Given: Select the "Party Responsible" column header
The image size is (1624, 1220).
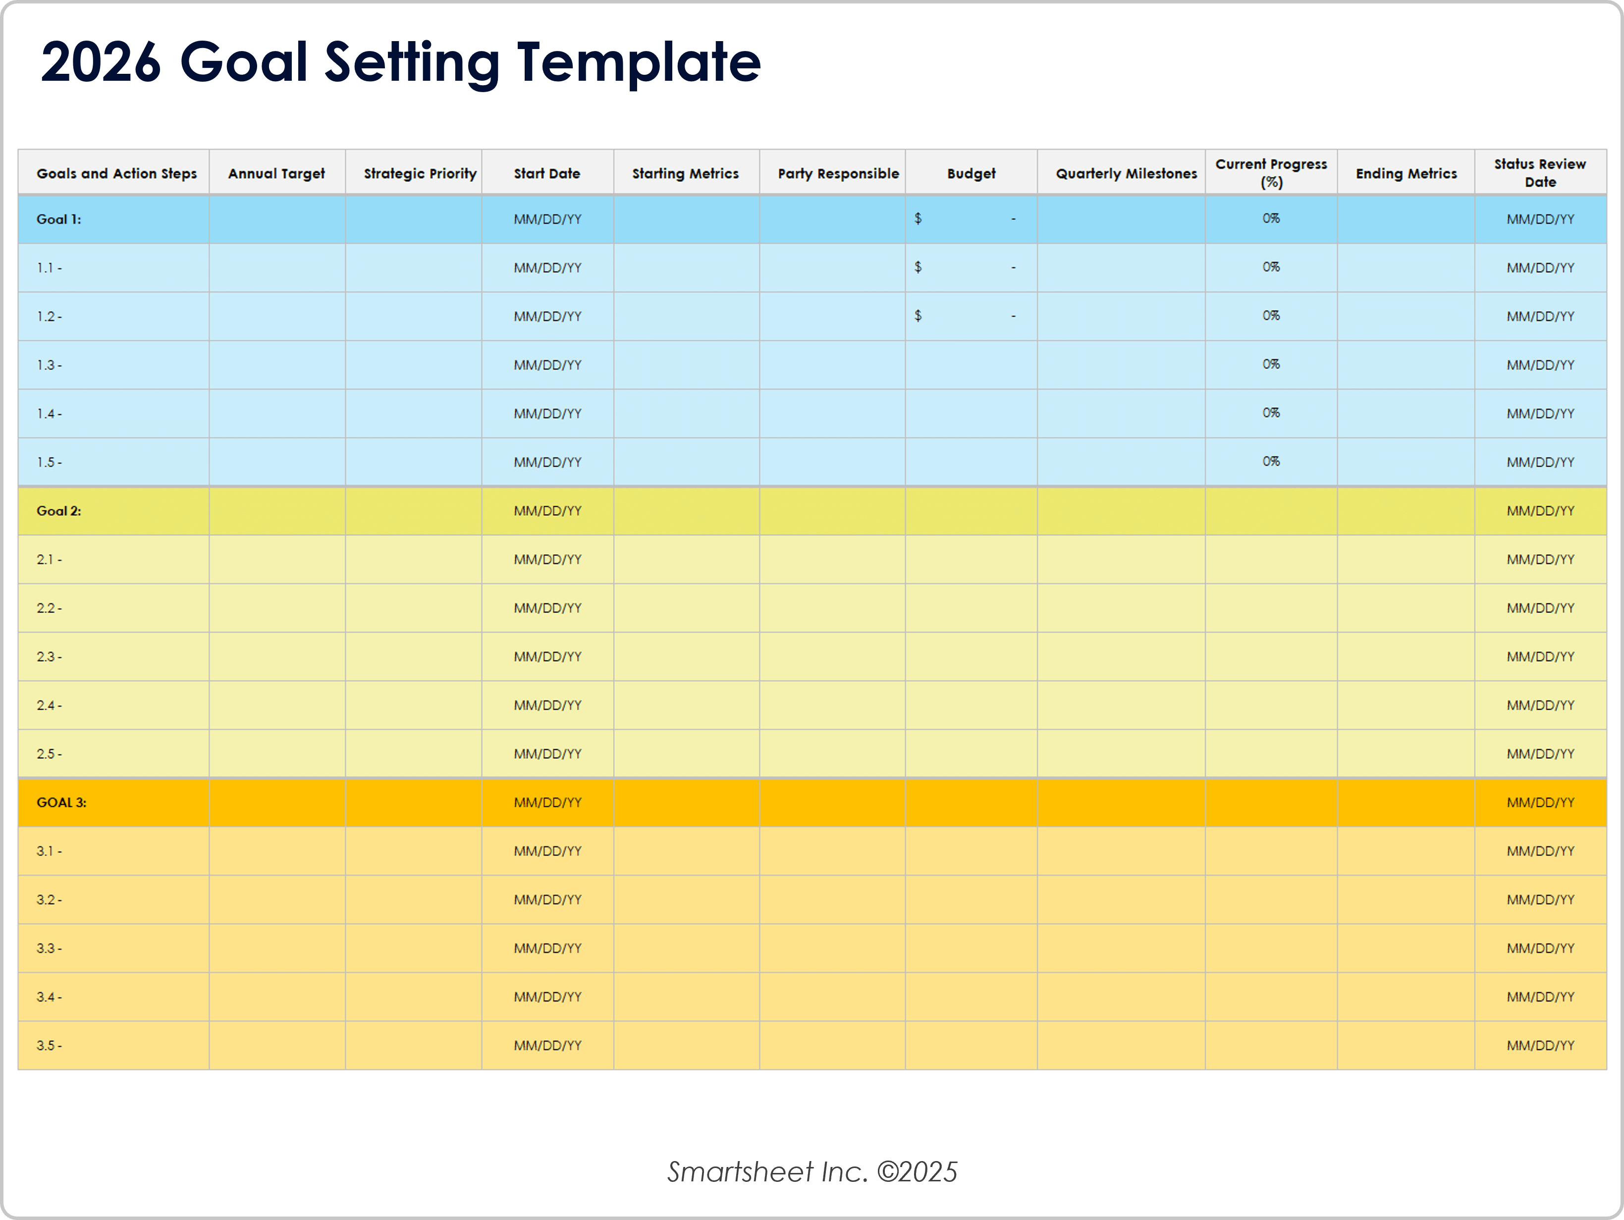Looking at the screenshot, I should point(838,173).
